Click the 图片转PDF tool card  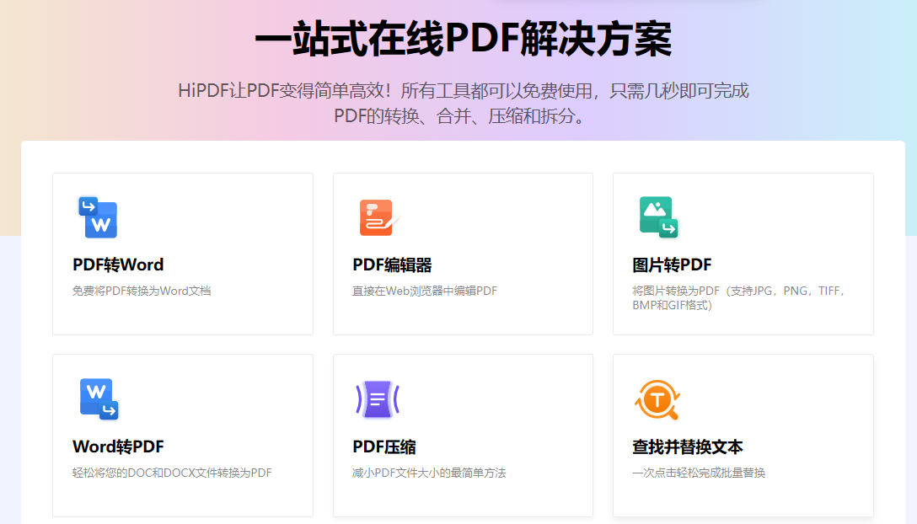(x=742, y=253)
